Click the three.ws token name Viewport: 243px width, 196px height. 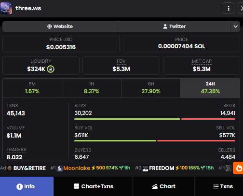tap(28, 8)
